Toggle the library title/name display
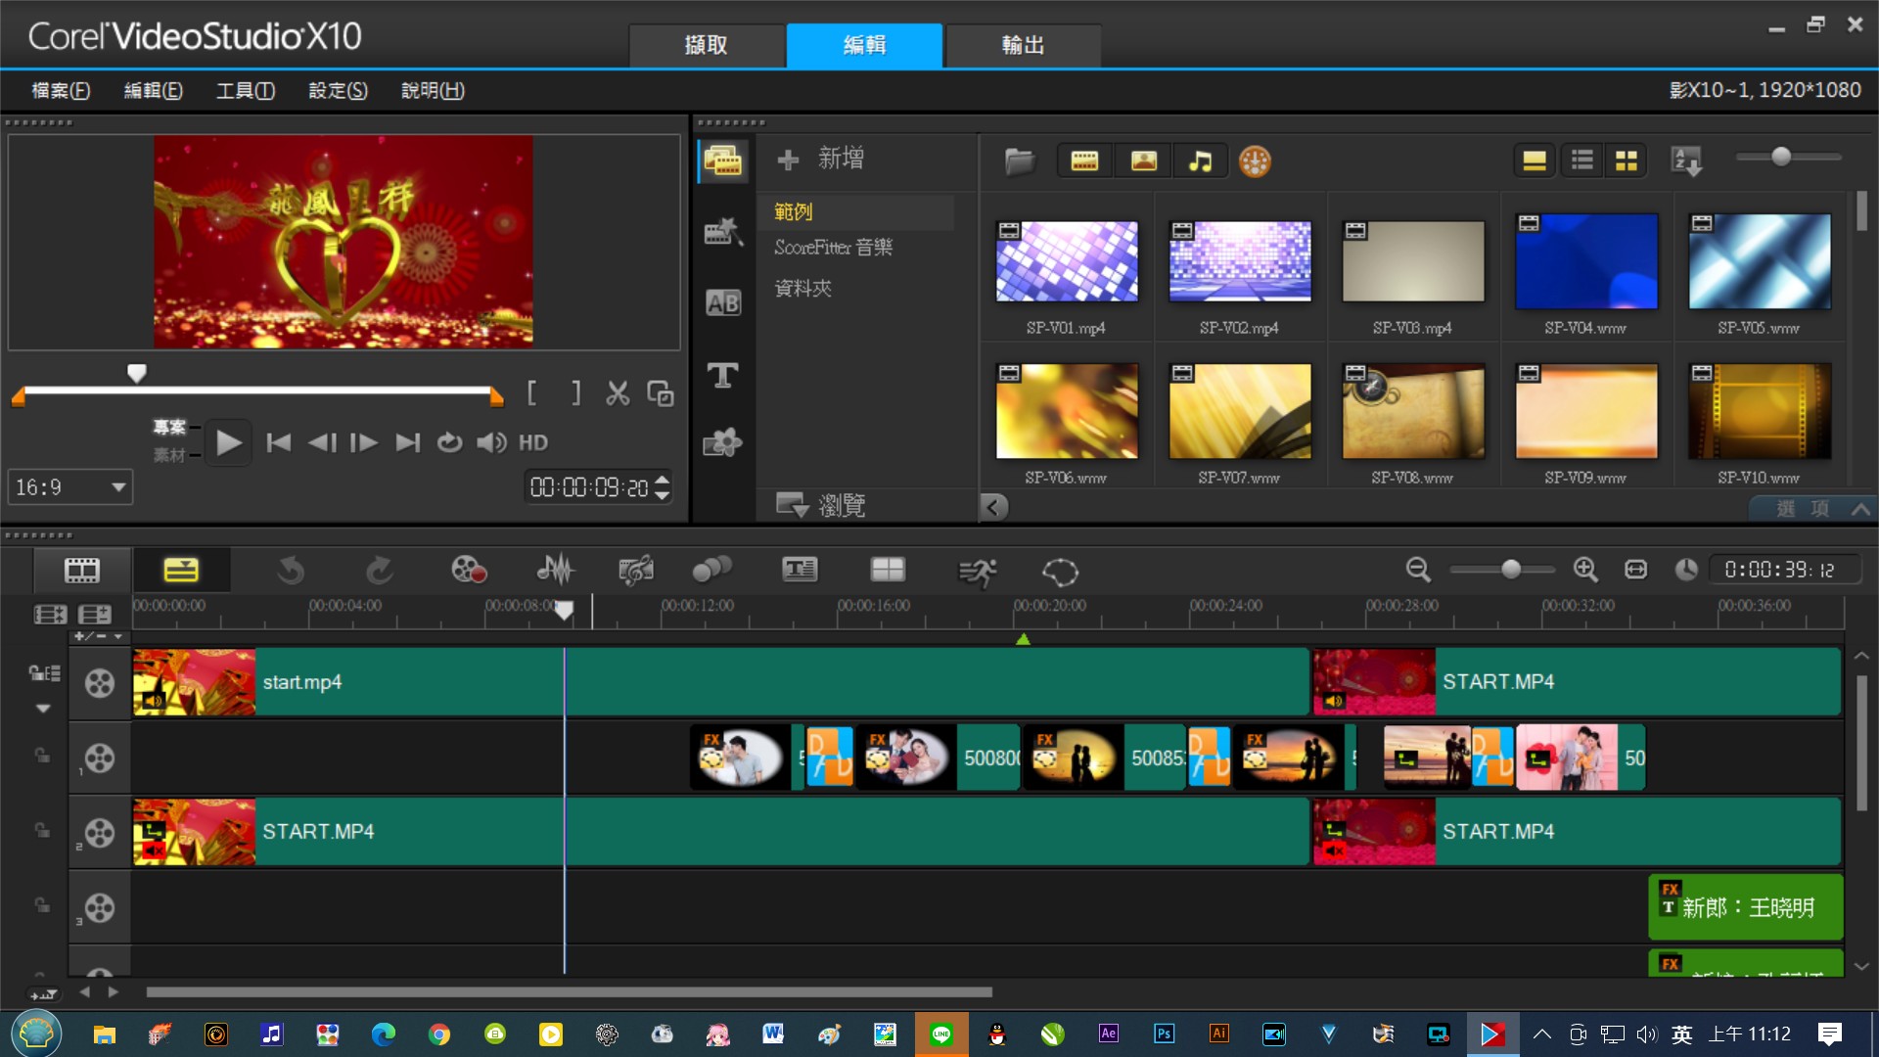This screenshot has height=1057, width=1879. (1535, 161)
